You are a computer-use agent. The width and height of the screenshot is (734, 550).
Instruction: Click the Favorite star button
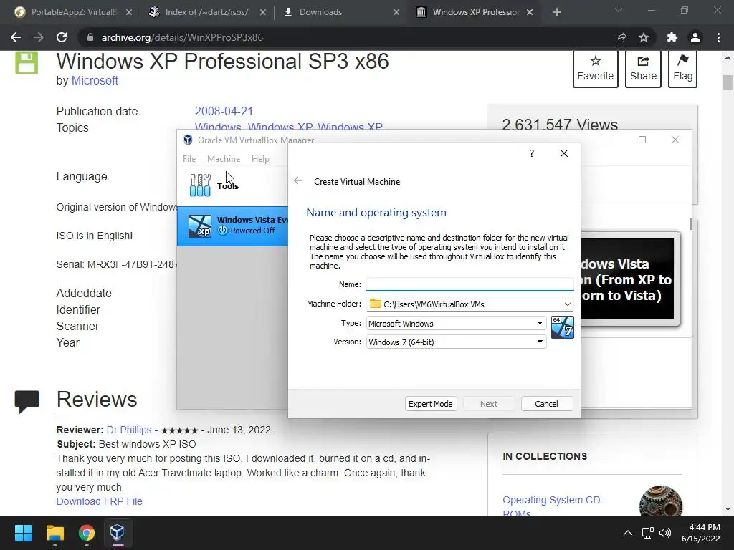coord(596,68)
